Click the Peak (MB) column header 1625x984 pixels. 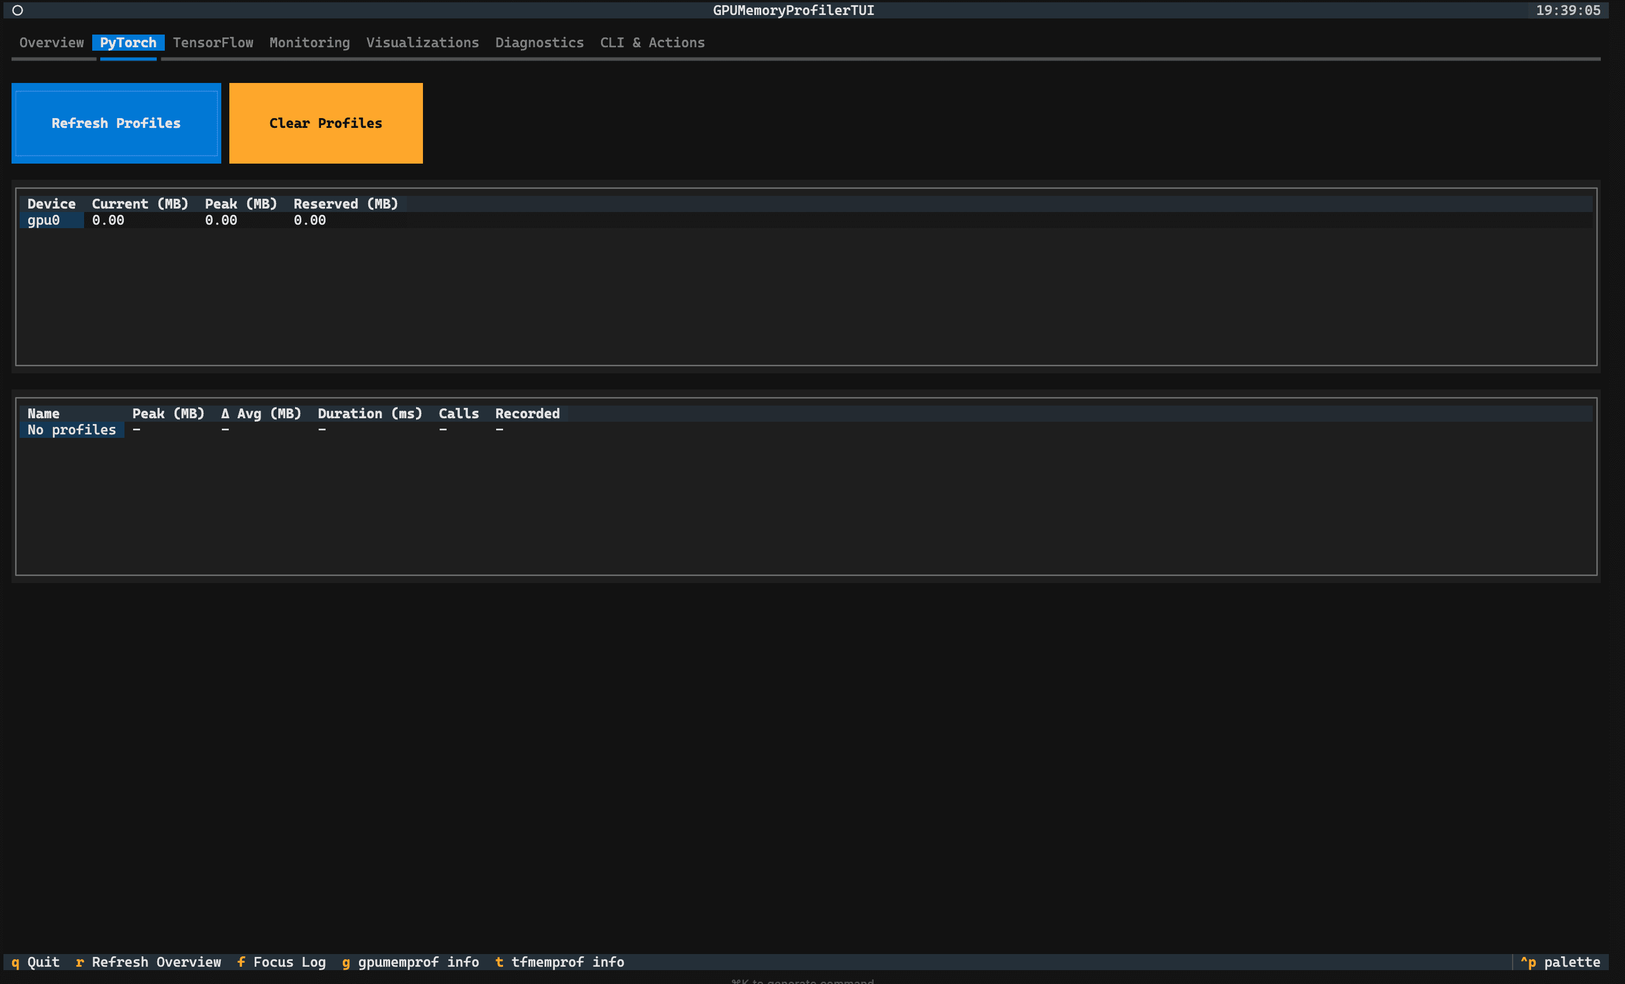point(241,204)
